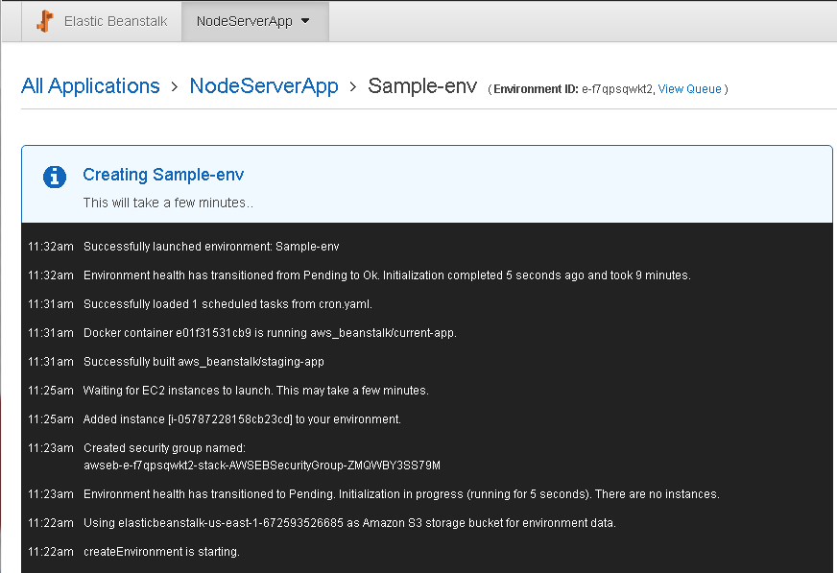Viewport: 837px width, 573px height.
Task: Click the 11:25am timestamp of Added instance entry
Action: point(51,419)
